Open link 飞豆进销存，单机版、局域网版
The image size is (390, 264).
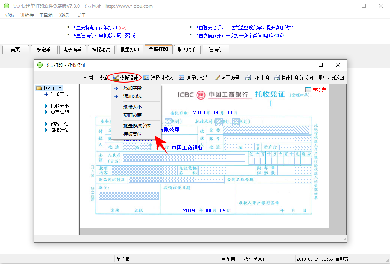pos(104,35)
